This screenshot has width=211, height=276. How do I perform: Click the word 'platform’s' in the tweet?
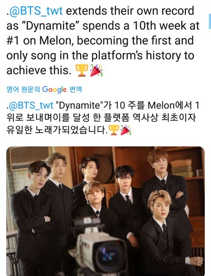point(117,56)
